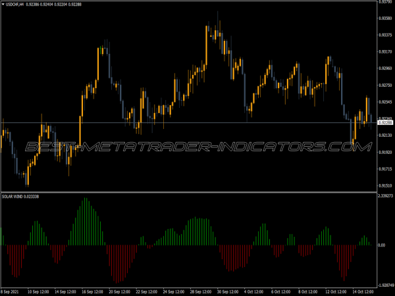Select the 4 Oct 12:00 time label

coord(254,291)
